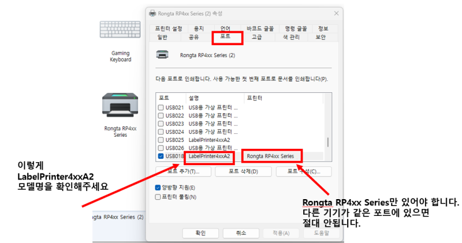Cancel with the 취소 button

[x=241, y=233]
